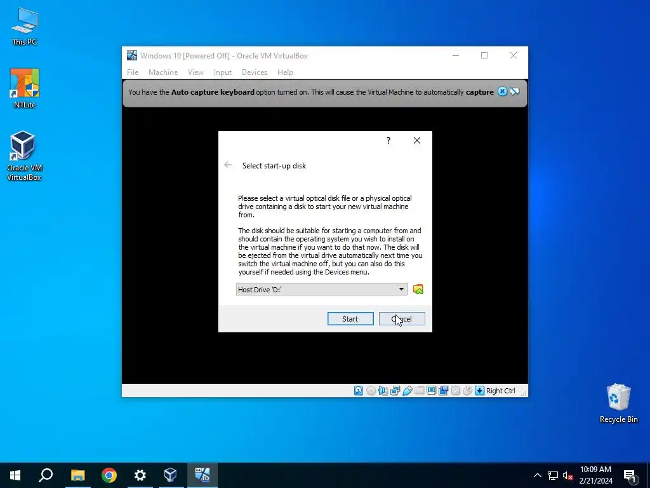
Task: Open the Windows Start menu
Action: (x=15, y=475)
